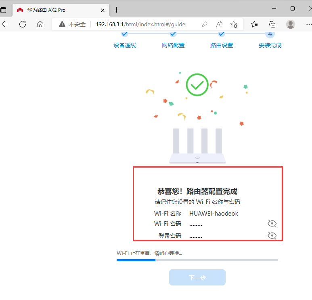
Task: Click Wi-Fi 正在重启，请耐心等待 status text
Action: [149, 253]
